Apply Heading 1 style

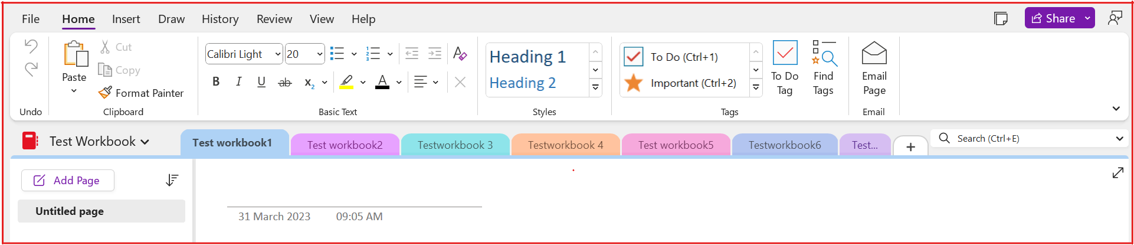(x=527, y=57)
